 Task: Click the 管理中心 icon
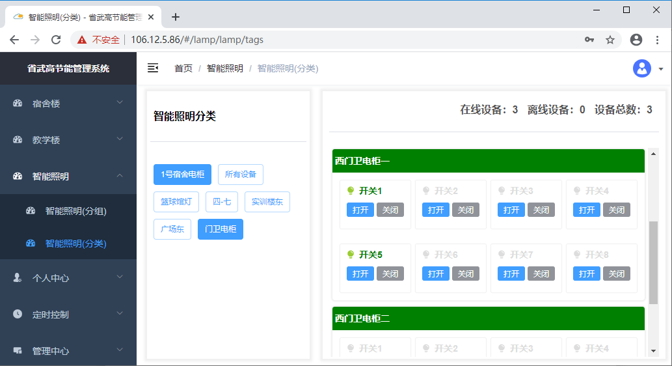click(x=18, y=350)
